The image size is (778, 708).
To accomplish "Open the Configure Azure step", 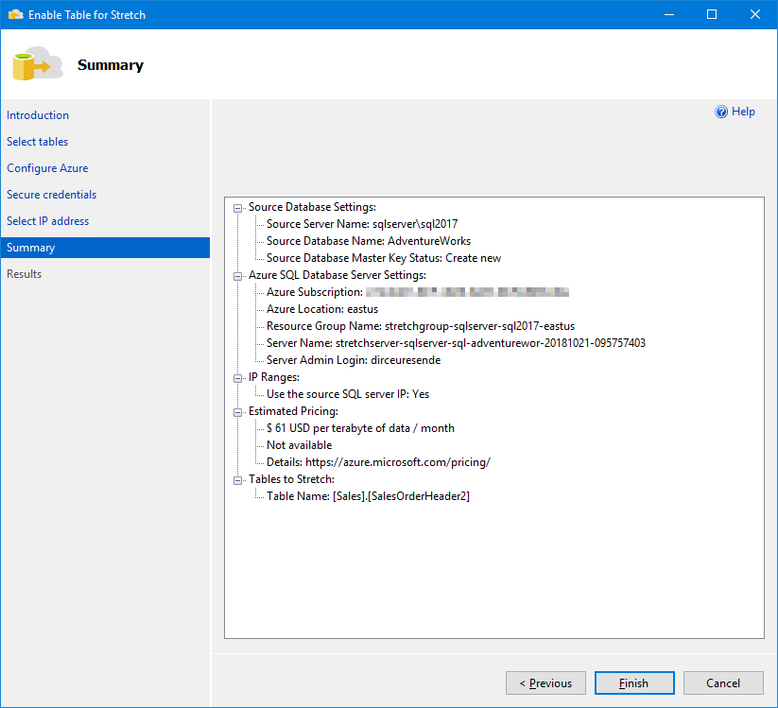I will [47, 168].
